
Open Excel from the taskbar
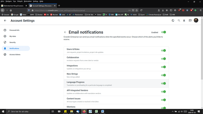pyautogui.click(x=96, y=111)
